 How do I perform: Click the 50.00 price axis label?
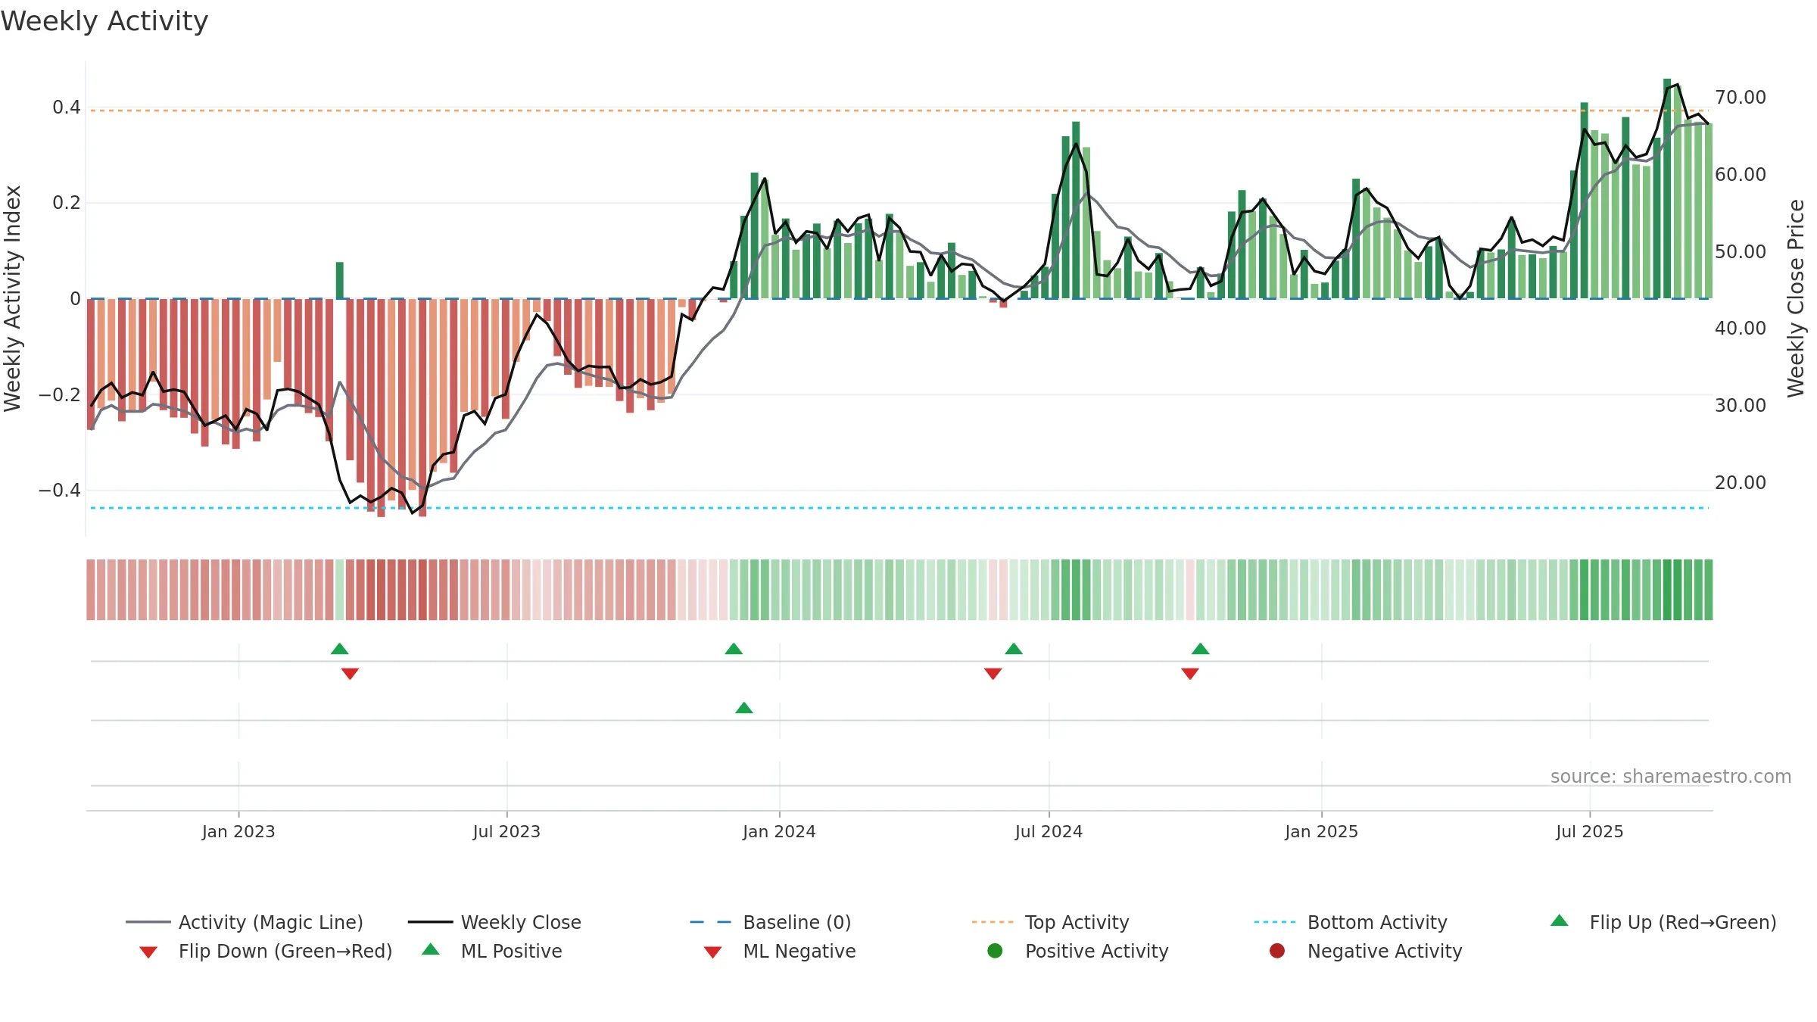pyautogui.click(x=1740, y=252)
